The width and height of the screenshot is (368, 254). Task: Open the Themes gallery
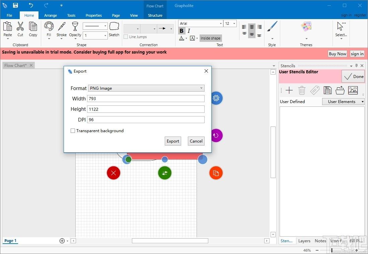coord(306,30)
